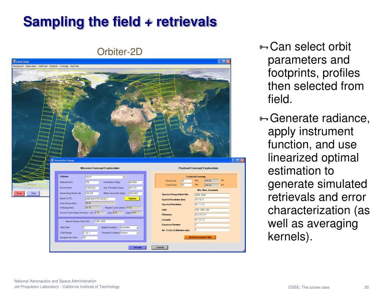Click the Earth Clock title bar app icon

14,61
